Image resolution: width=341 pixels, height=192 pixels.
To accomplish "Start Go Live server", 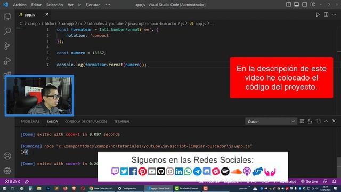I will point(310,181).
